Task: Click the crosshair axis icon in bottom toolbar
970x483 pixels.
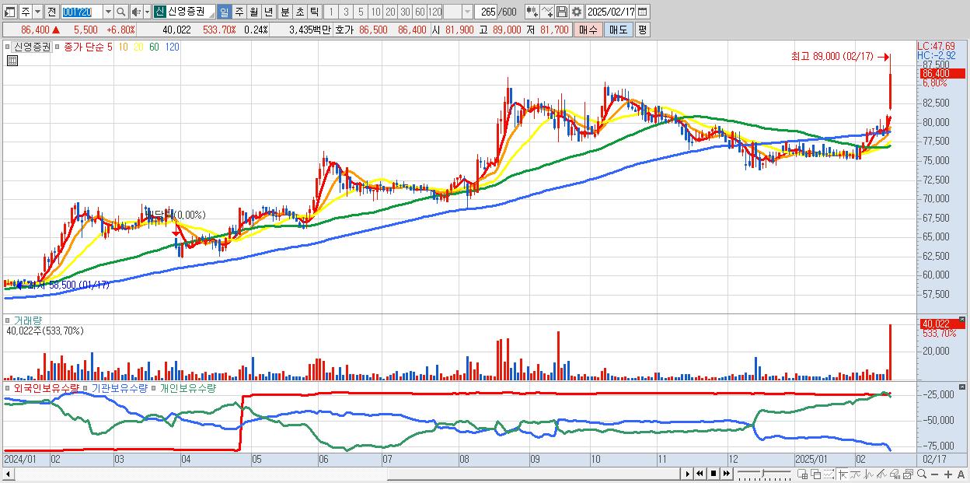Action: (x=843, y=474)
